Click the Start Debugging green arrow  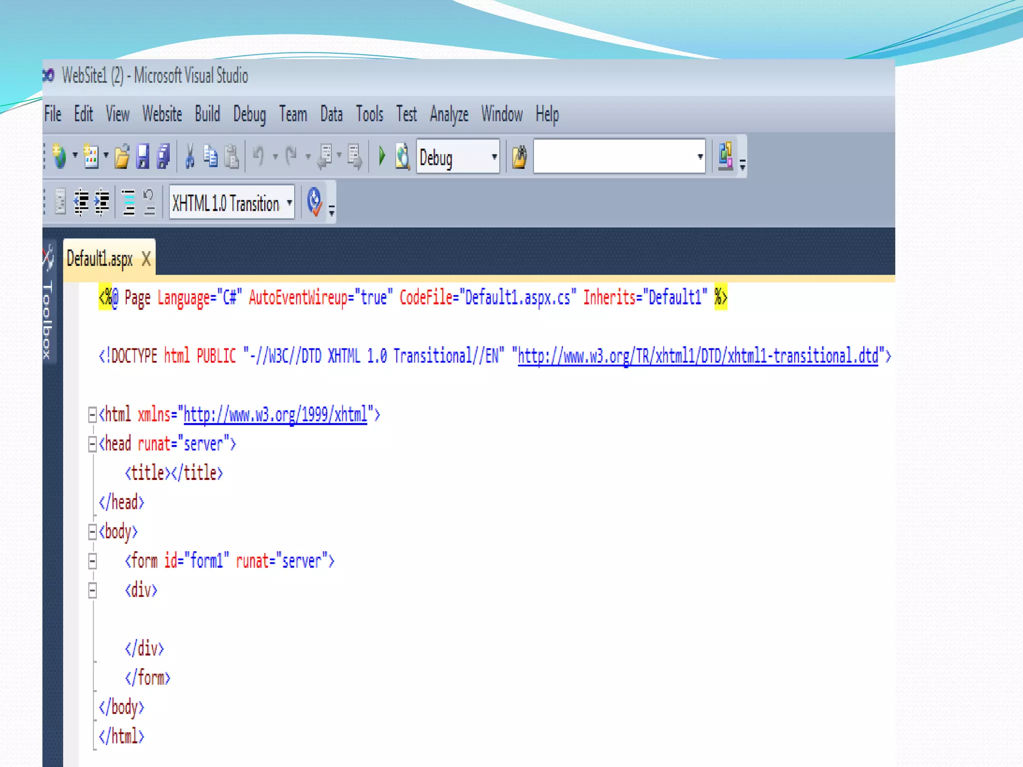(x=382, y=156)
